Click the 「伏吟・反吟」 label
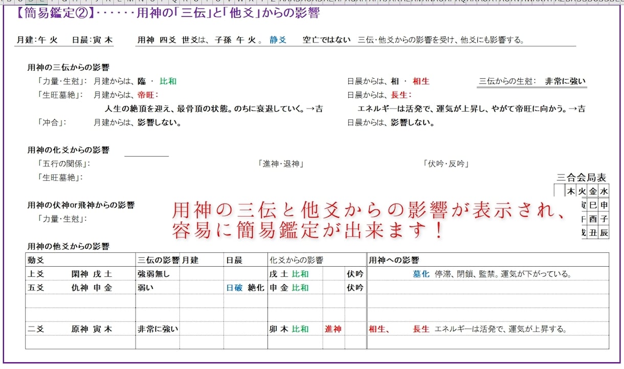The height and width of the screenshot is (369, 624). click(447, 164)
